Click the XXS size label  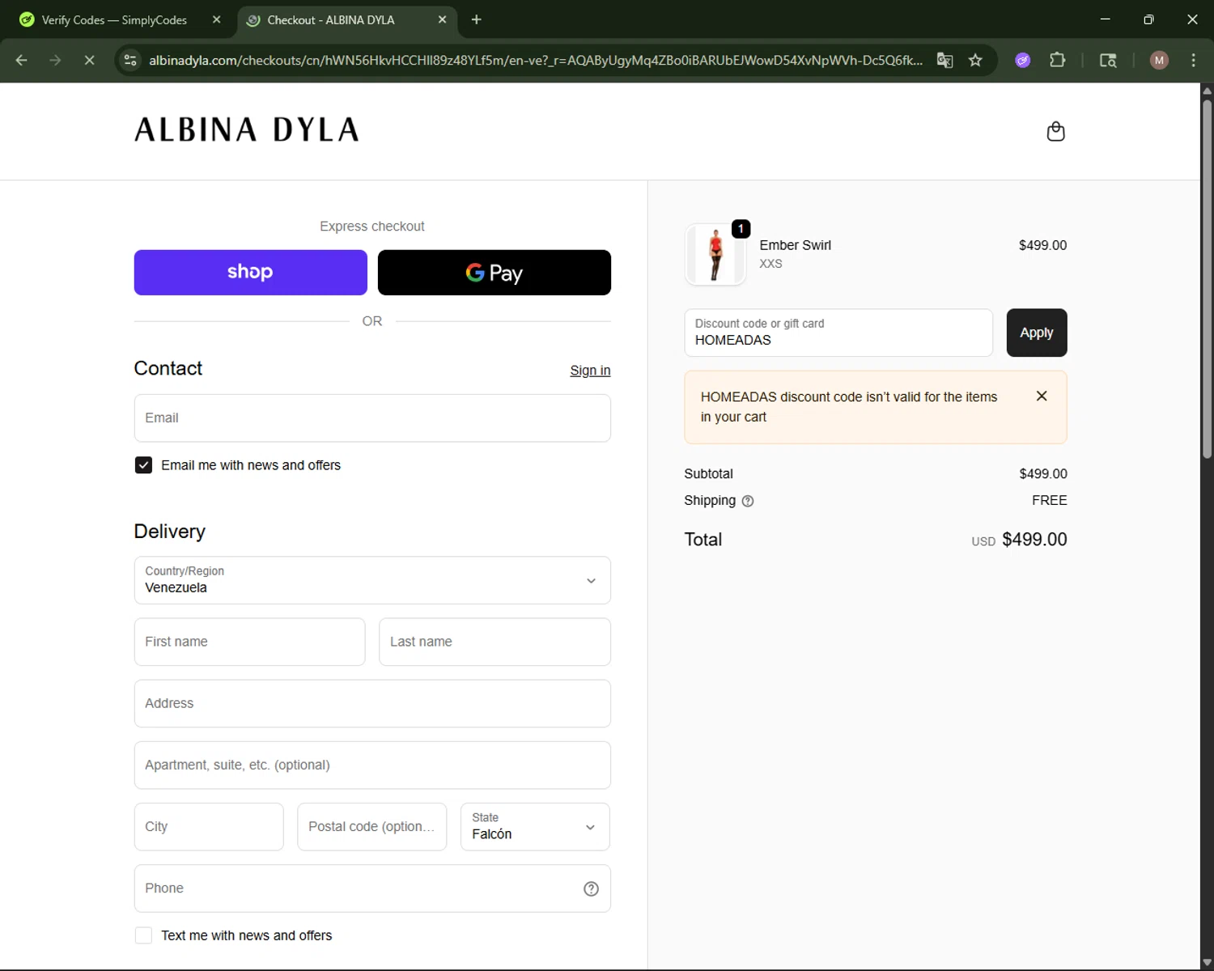coord(770,264)
